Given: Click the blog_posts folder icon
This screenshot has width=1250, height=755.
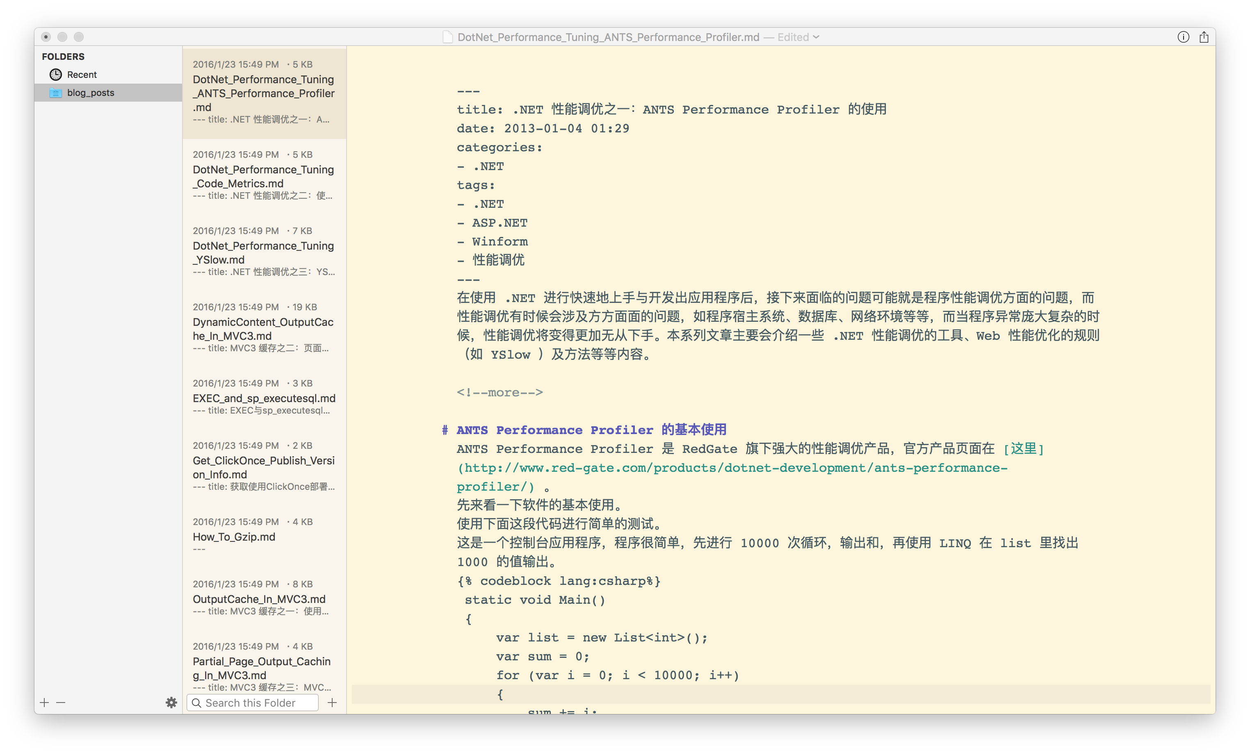Looking at the screenshot, I should pyautogui.click(x=56, y=93).
